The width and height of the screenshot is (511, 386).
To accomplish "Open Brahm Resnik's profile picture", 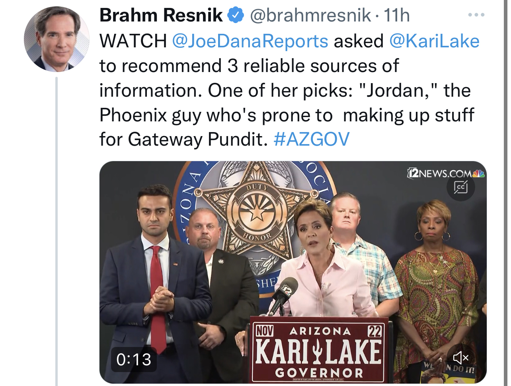I will point(57,39).
